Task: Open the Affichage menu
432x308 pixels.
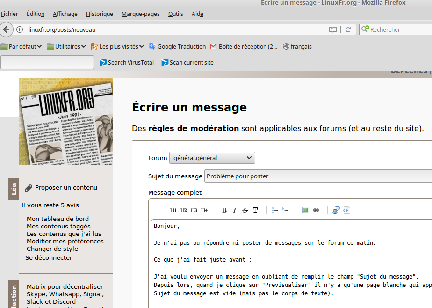Action: 65,14
